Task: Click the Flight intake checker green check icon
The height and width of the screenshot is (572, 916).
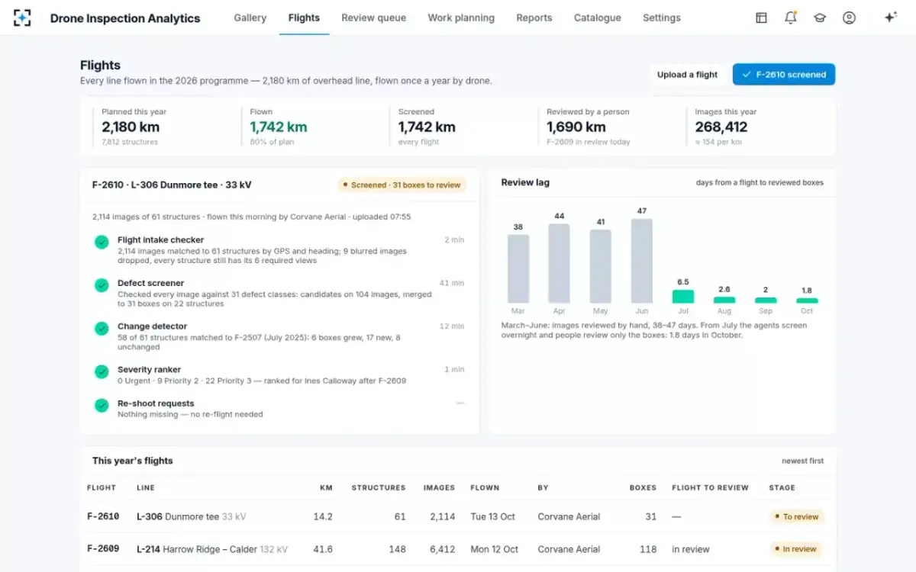Action: [x=102, y=242]
